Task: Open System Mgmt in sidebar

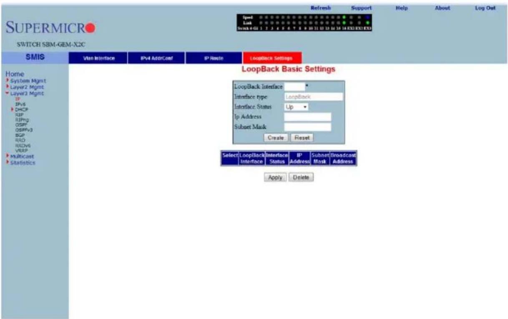Action: pos(28,80)
